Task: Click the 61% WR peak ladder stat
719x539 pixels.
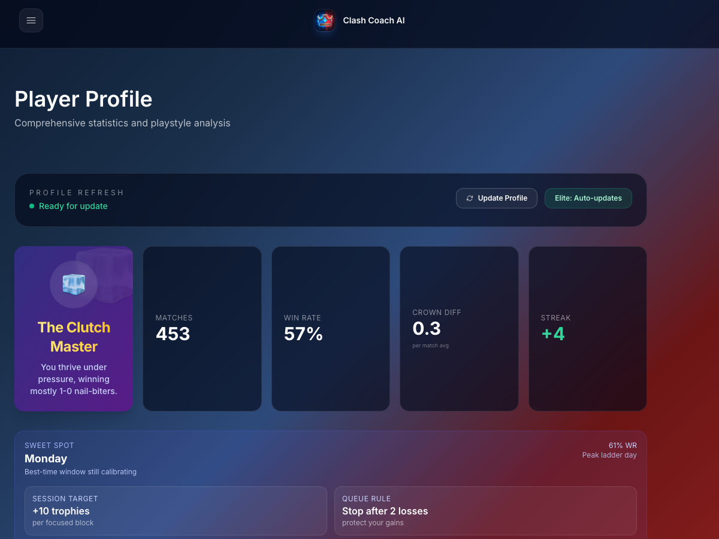Action: tap(609, 450)
